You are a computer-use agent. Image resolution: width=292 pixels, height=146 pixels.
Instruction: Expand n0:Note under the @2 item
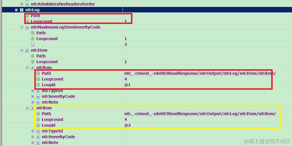pos(33,143)
